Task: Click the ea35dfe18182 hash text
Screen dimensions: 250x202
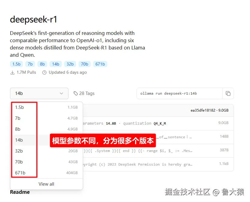Action: coord(203,110)
